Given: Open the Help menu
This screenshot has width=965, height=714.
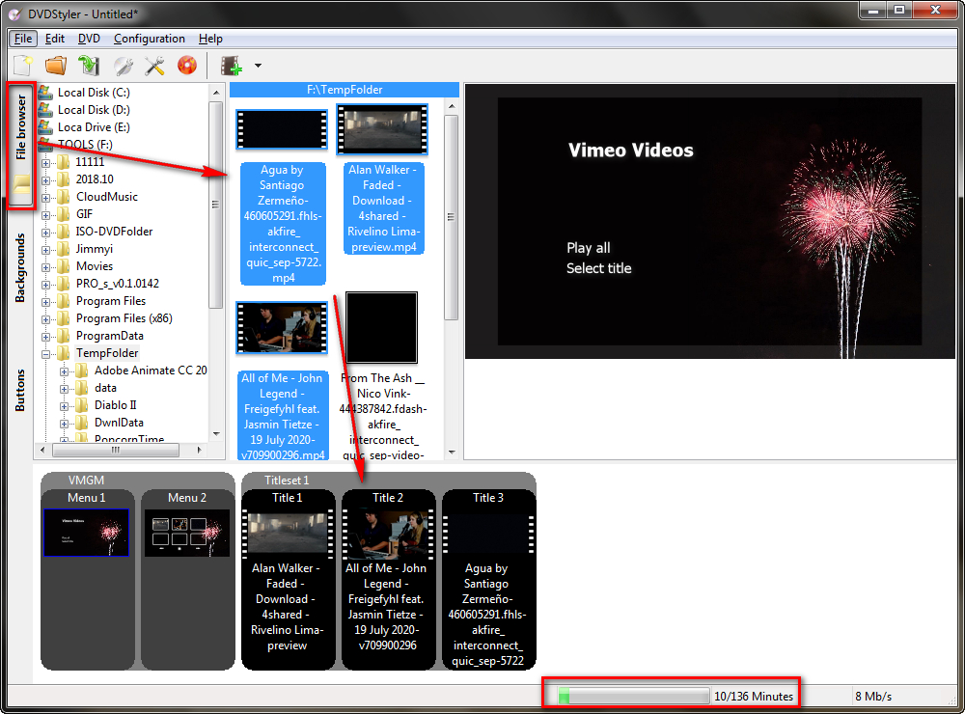Looking at the screenshot, I should 210,39.
